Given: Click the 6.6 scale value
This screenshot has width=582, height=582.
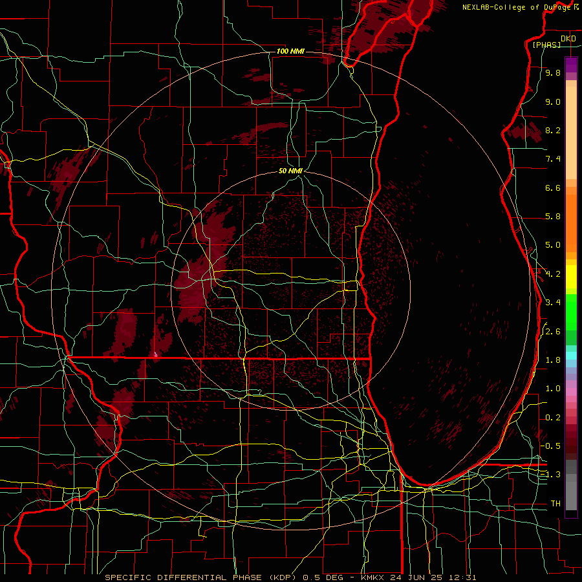Looking at the screenshot, I should click(x=553, y=188).
